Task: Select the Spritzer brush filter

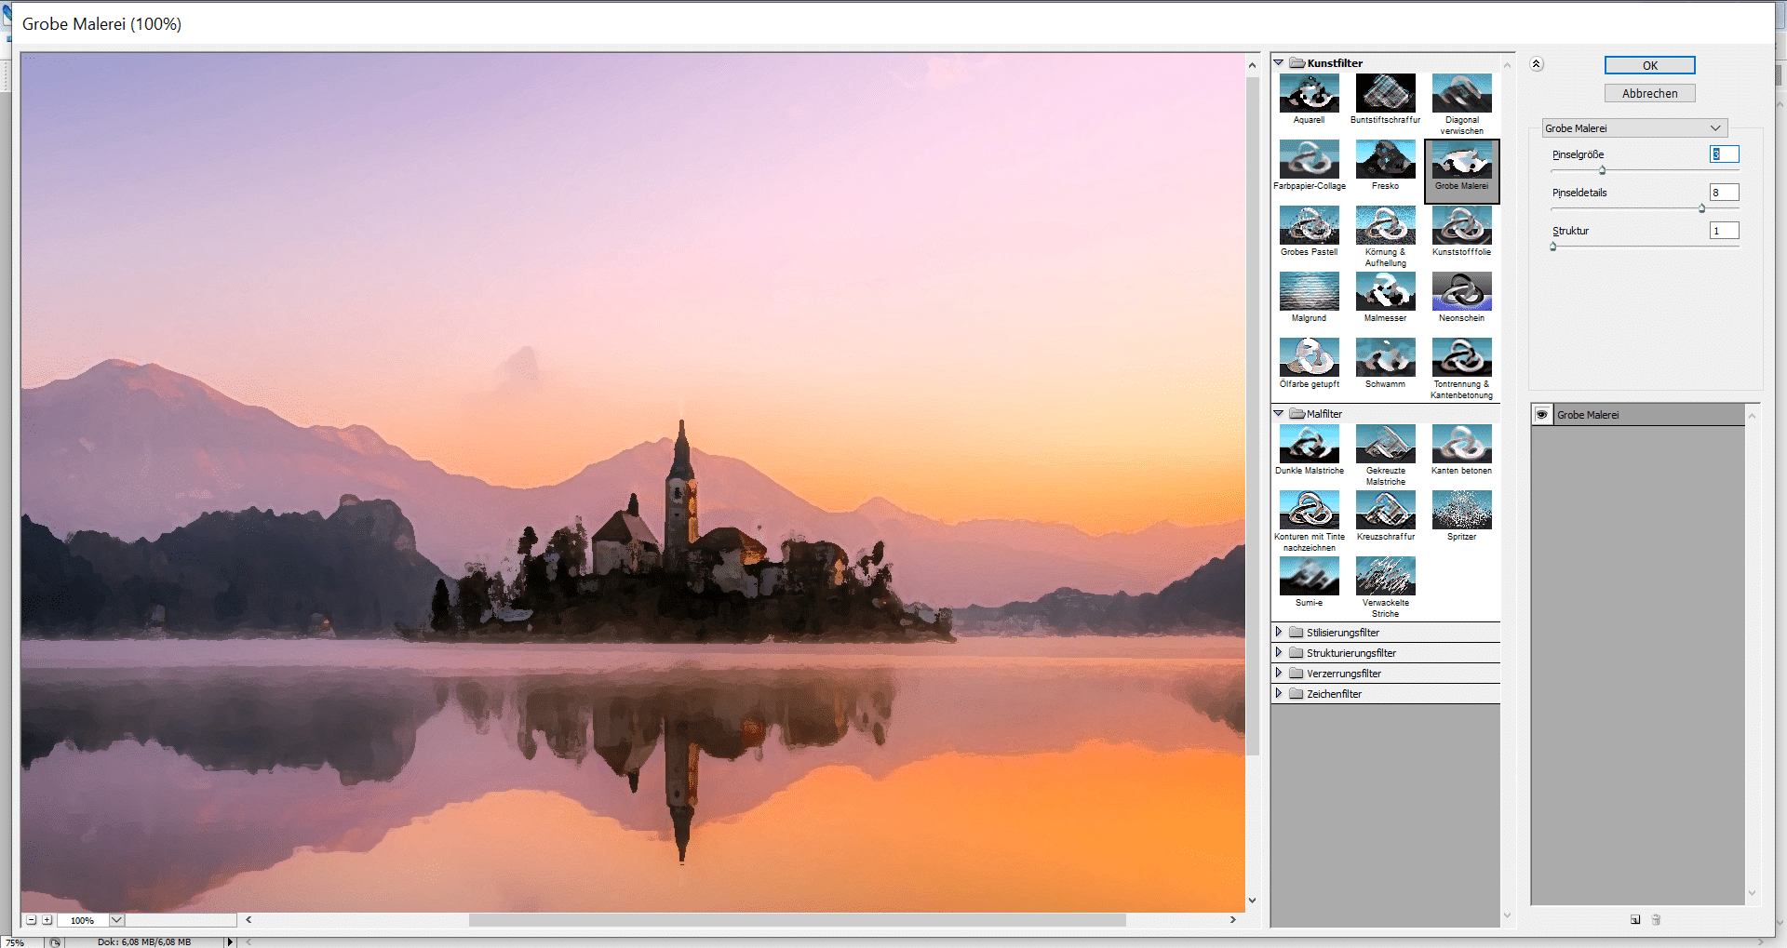Action: coord(1461,511)
